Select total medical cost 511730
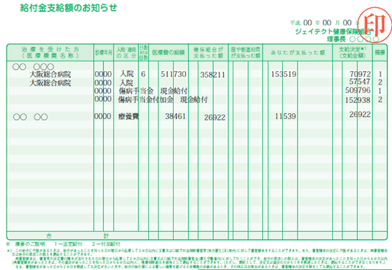This screenshot has height=270, width=392. 174,74
